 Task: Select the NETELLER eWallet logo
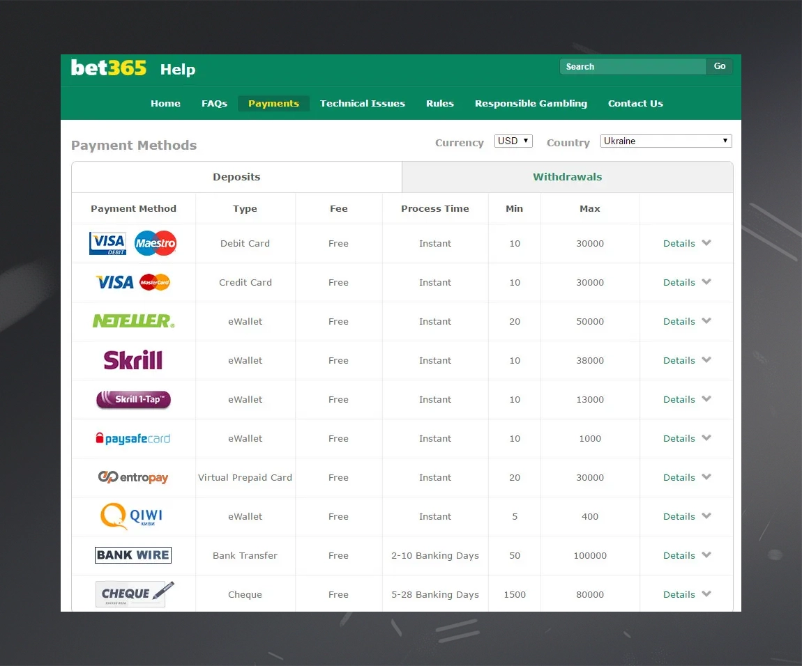point(133,321)
